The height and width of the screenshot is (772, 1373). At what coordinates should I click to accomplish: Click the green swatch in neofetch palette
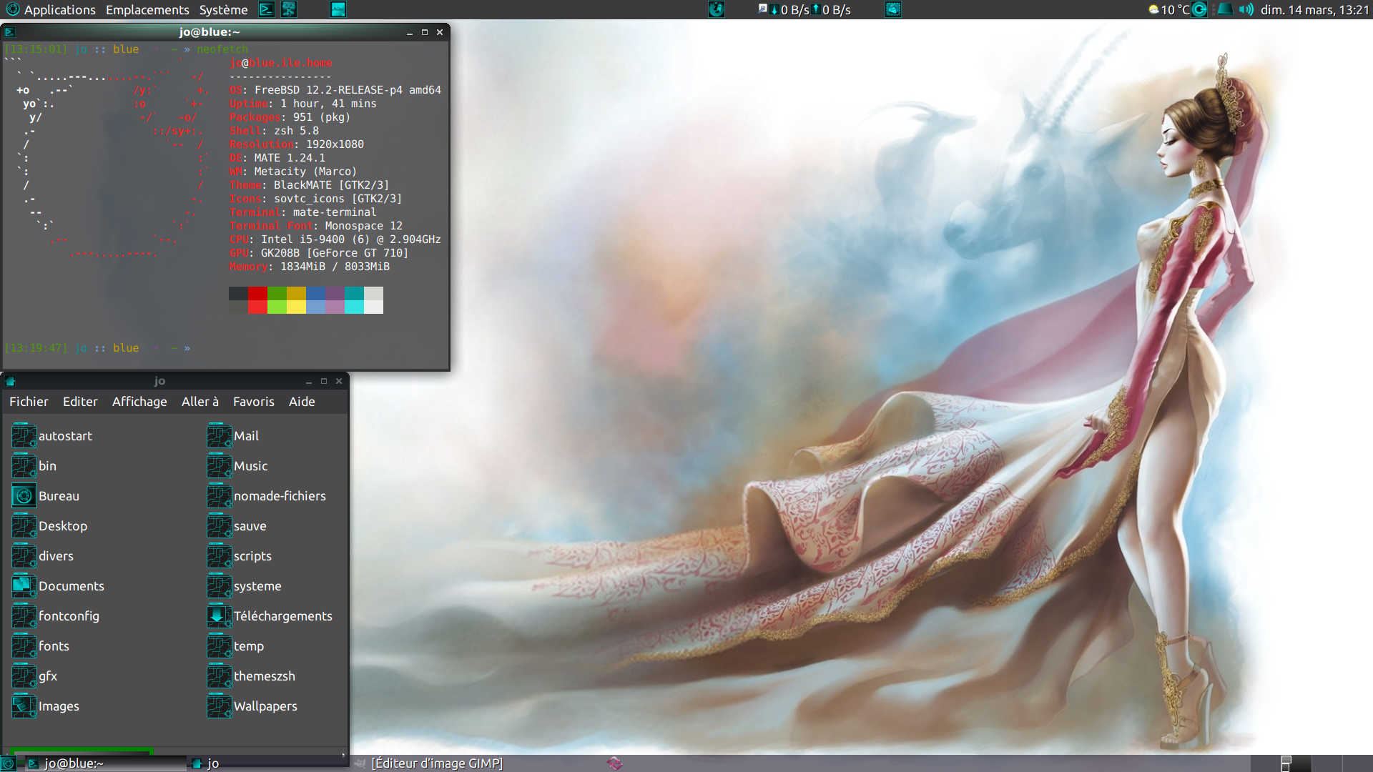(x=277, y=293)
